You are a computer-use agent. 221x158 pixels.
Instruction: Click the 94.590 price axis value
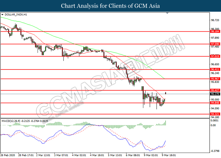click(x=215, y=108)
